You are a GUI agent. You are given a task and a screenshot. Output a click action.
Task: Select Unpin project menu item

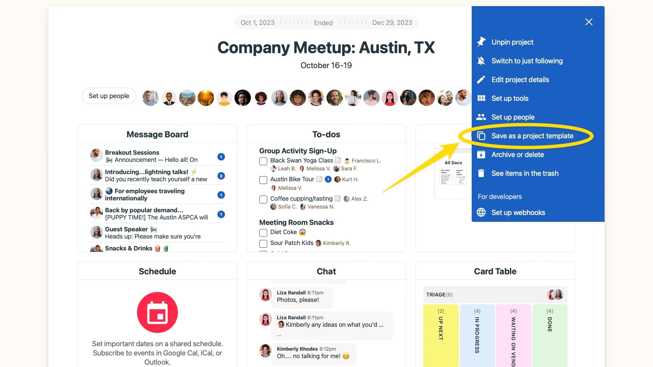(512, 42)
